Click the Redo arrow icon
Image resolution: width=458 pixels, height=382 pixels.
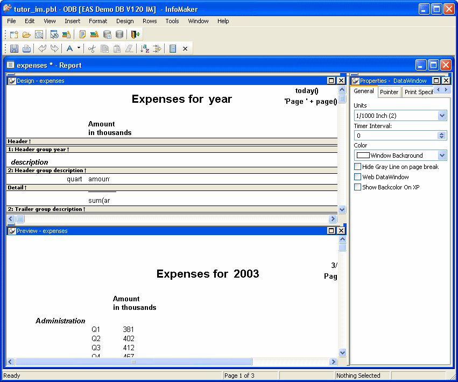54,48
